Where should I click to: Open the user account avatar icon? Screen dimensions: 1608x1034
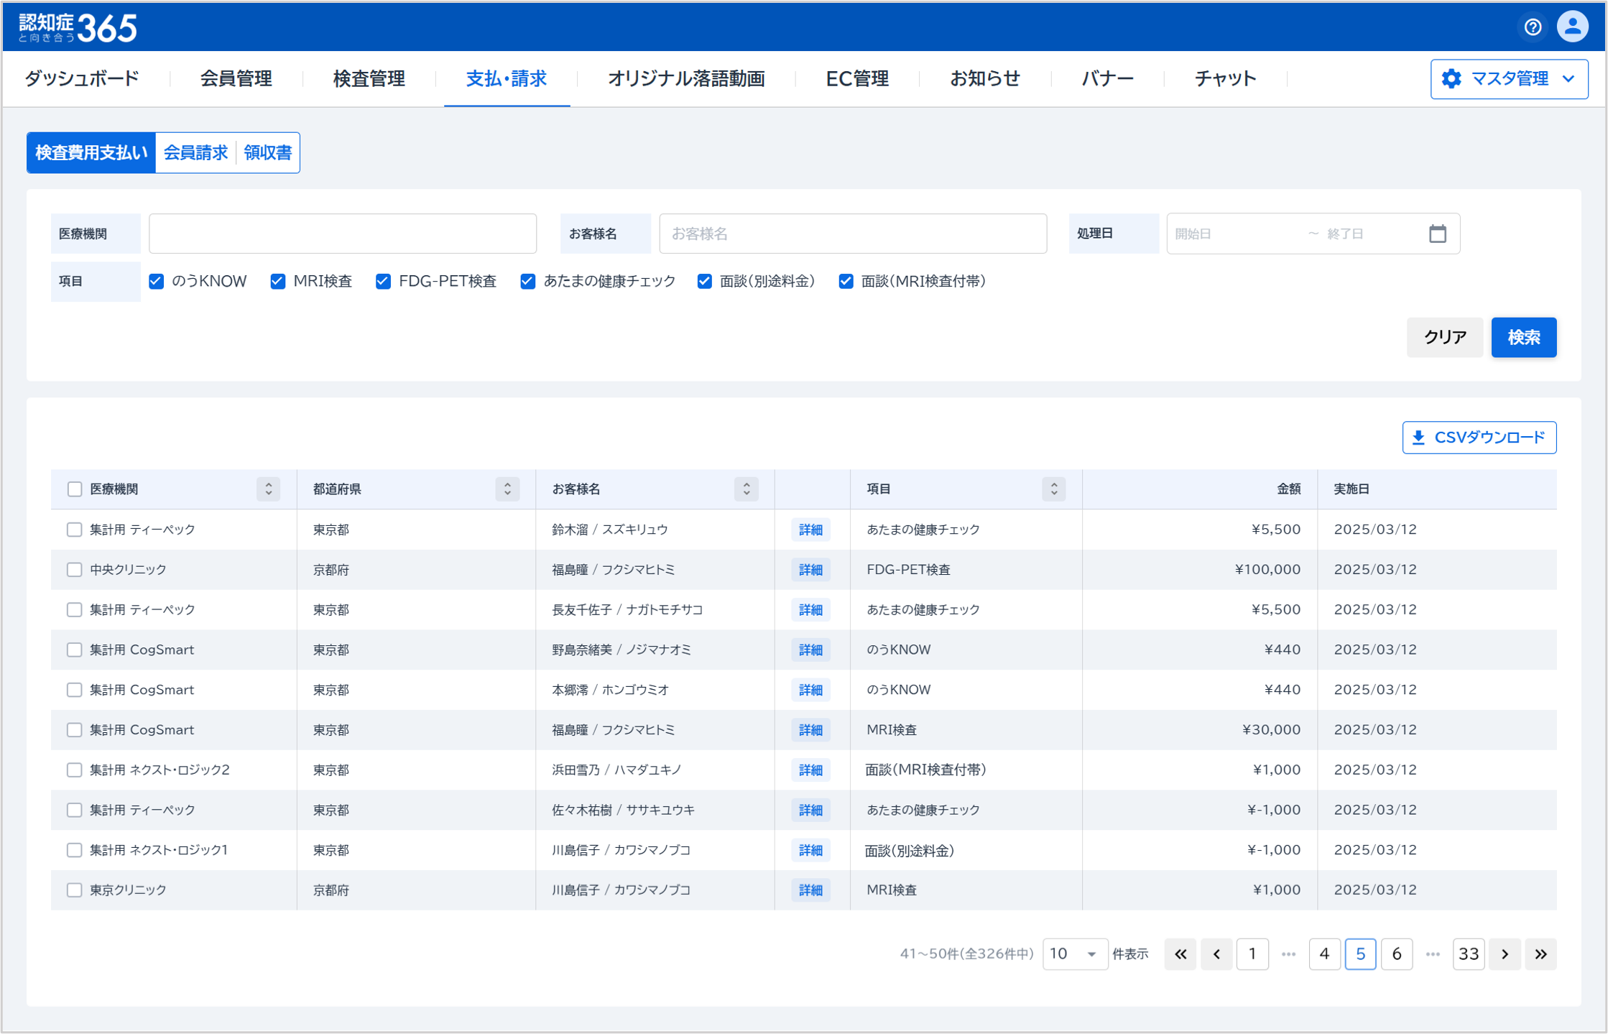[x=1571, y=27]
